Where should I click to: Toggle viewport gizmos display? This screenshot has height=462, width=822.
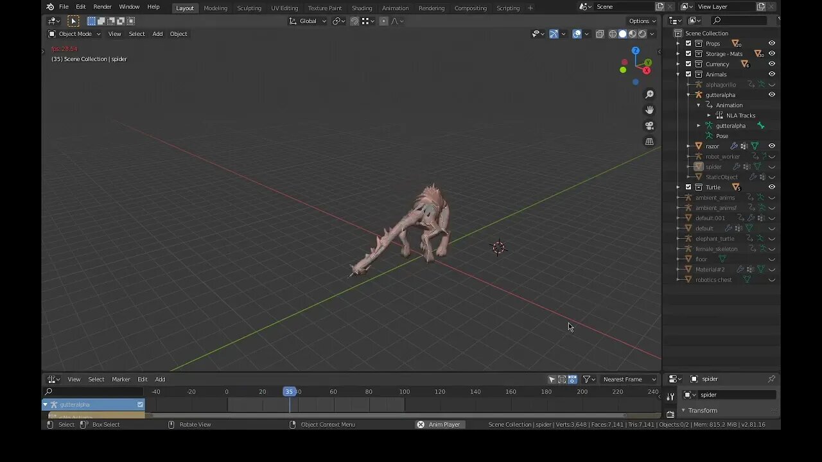[x=554, y=34]
